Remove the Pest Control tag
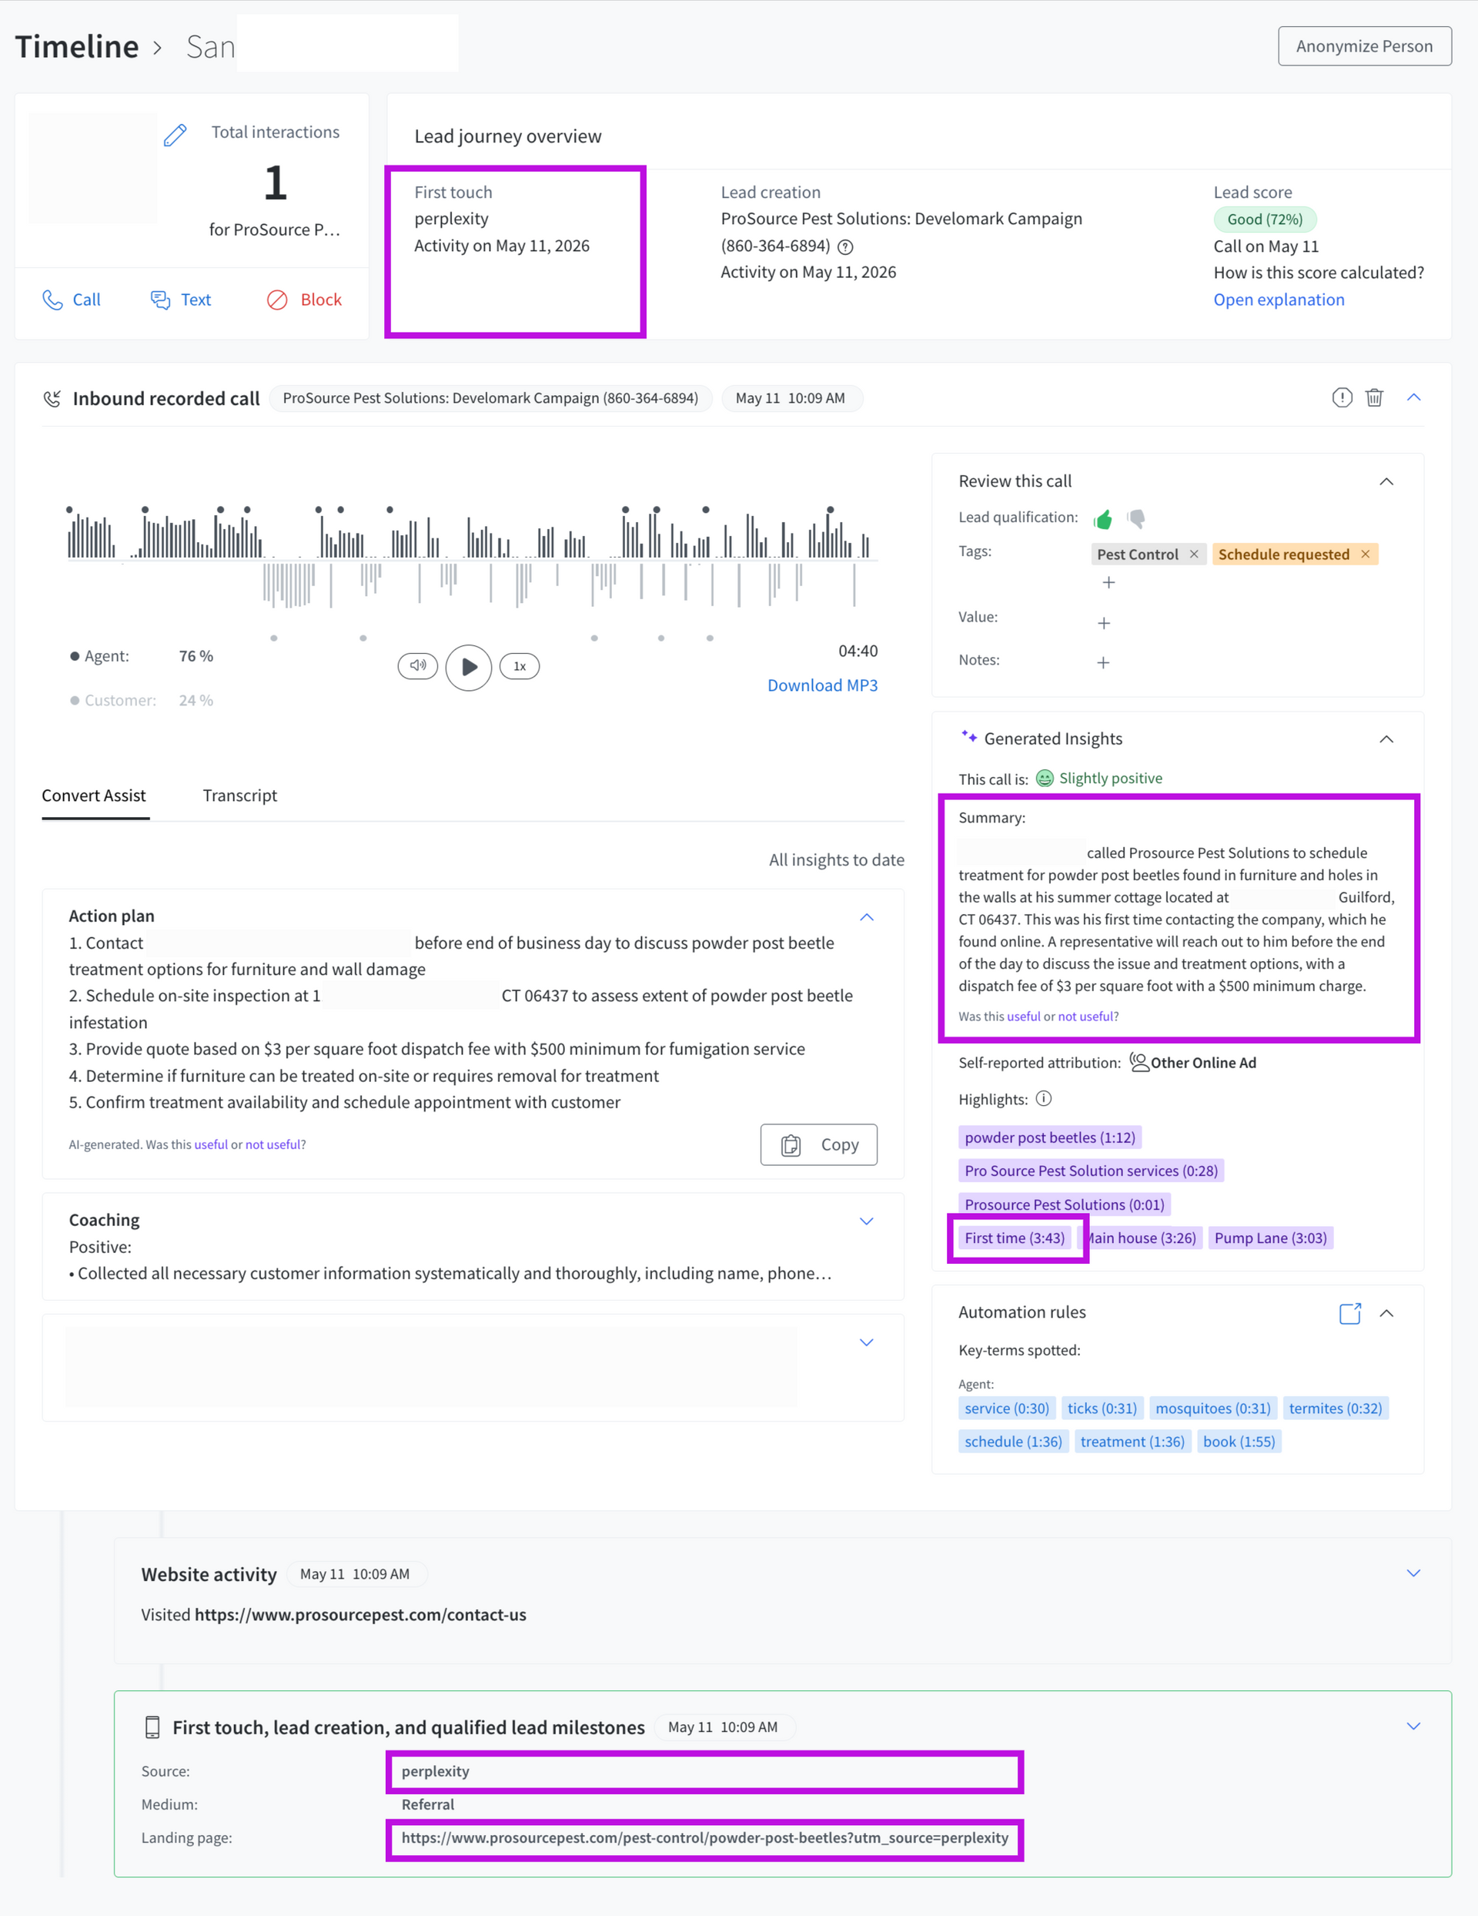This screenshot has width=1478, height=1916. [x=1194, y=554]
